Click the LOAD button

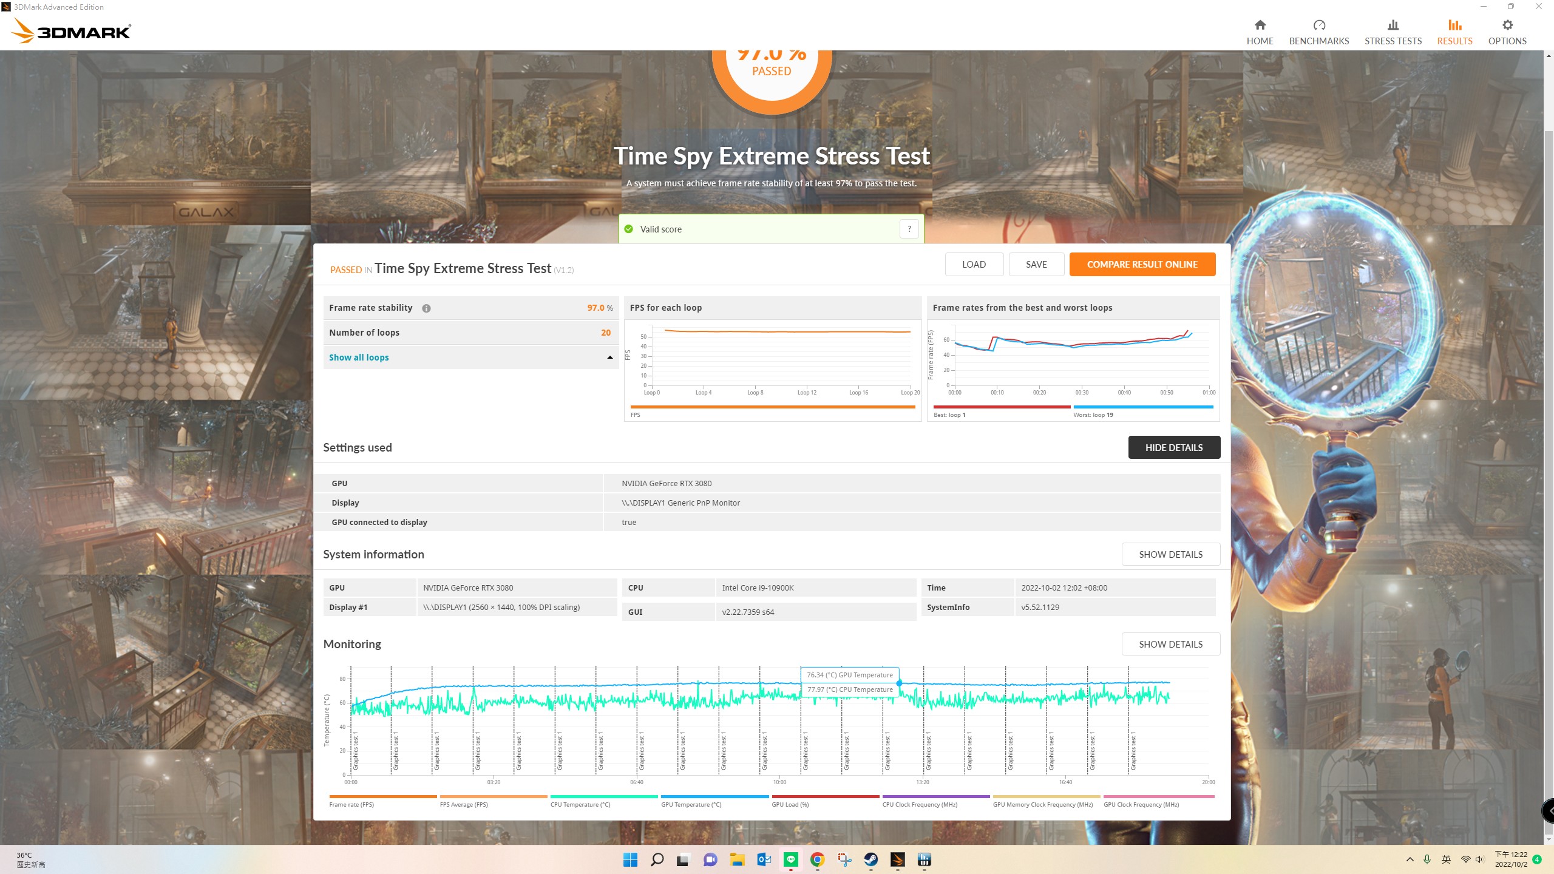(x=974, y=264)
